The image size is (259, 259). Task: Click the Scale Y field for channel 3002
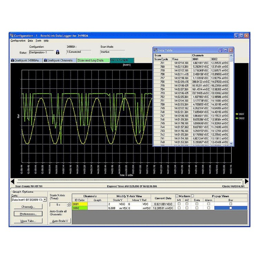tap(114, 208)
